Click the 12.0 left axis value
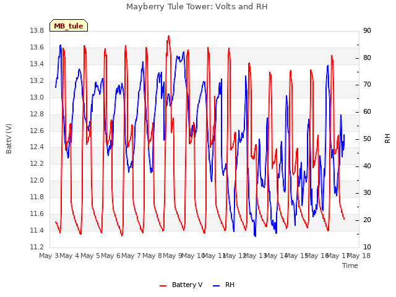Screen dimensions: 396x297 (x=37, y=180)
